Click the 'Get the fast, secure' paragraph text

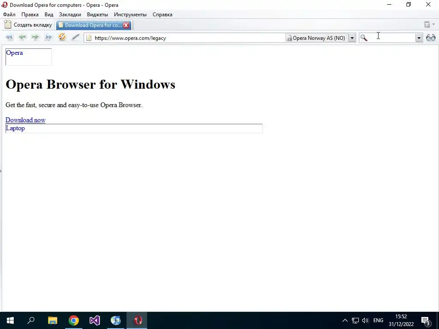pyautogui.click(x=74, y=105)
